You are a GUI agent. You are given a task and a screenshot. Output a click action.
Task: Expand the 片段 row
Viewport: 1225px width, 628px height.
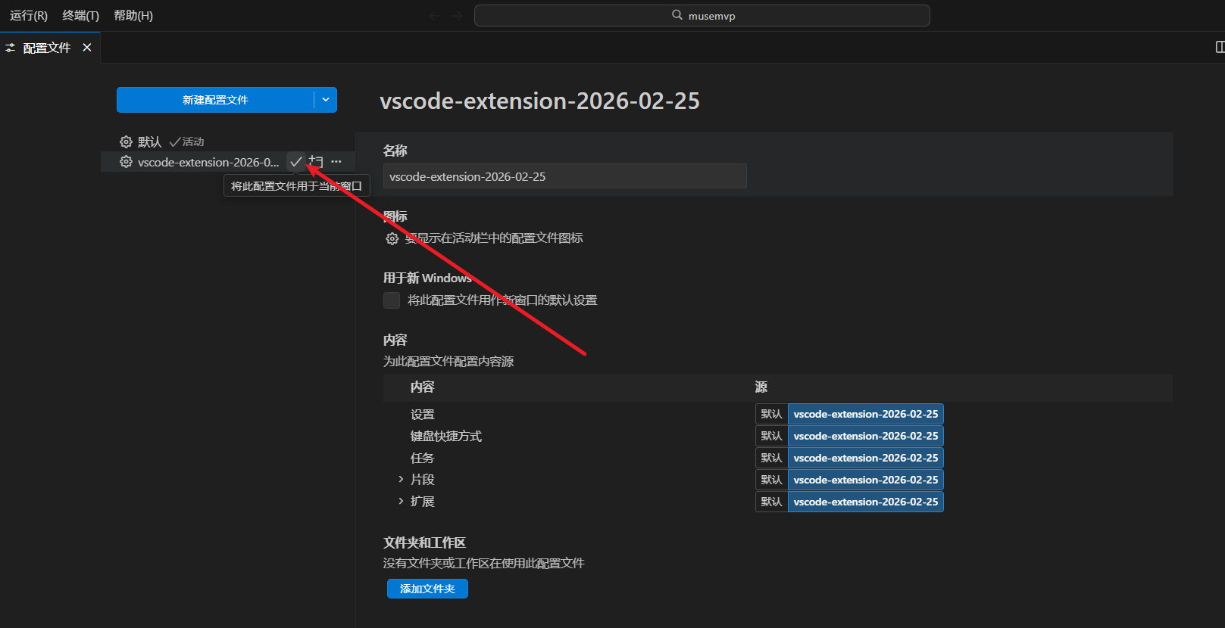(x=401, y=480)
